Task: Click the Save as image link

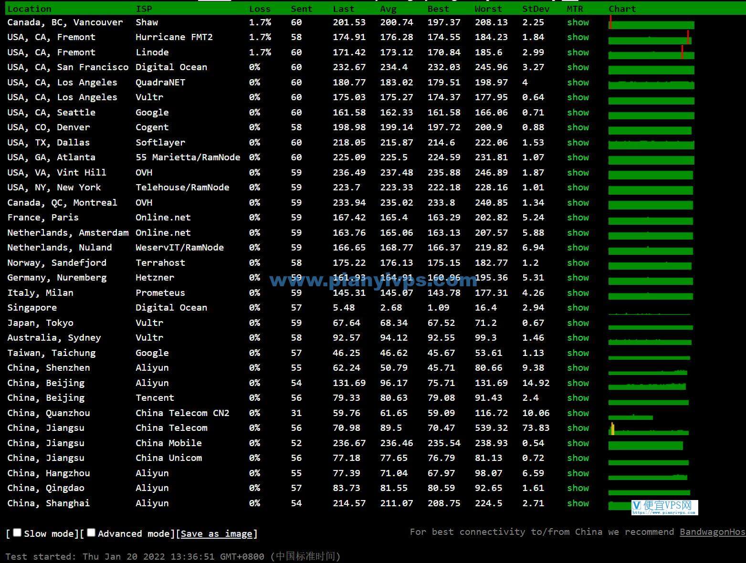Action: tap(217, 533)
